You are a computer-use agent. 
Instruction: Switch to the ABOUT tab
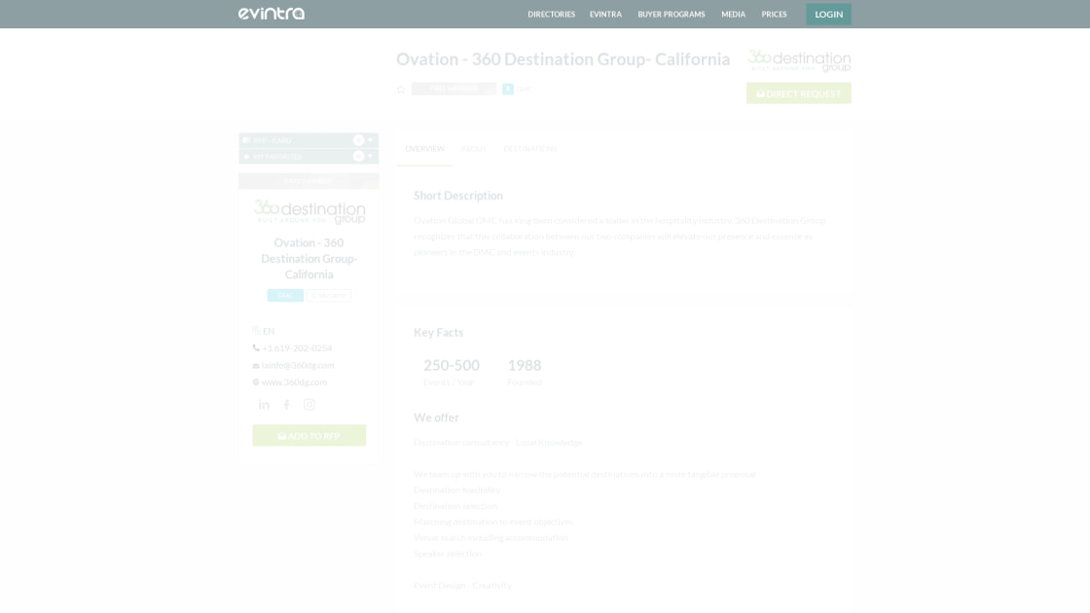475,148
